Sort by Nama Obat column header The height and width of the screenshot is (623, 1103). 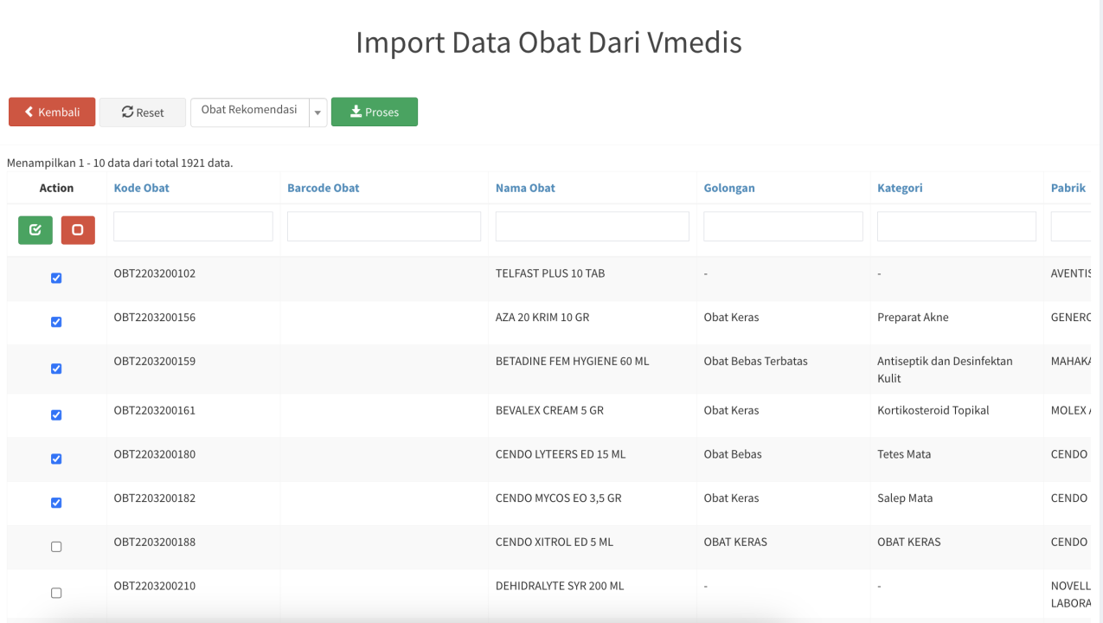(x=525, y=188)
